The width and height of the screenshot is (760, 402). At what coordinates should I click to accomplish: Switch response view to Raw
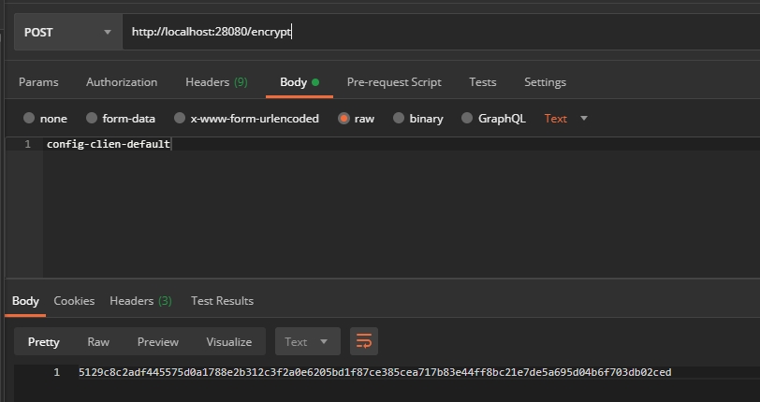[98, 342]
